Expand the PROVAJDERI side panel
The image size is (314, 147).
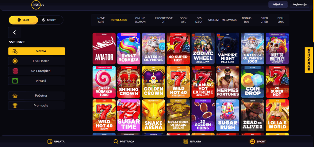(x=308, y=60)
